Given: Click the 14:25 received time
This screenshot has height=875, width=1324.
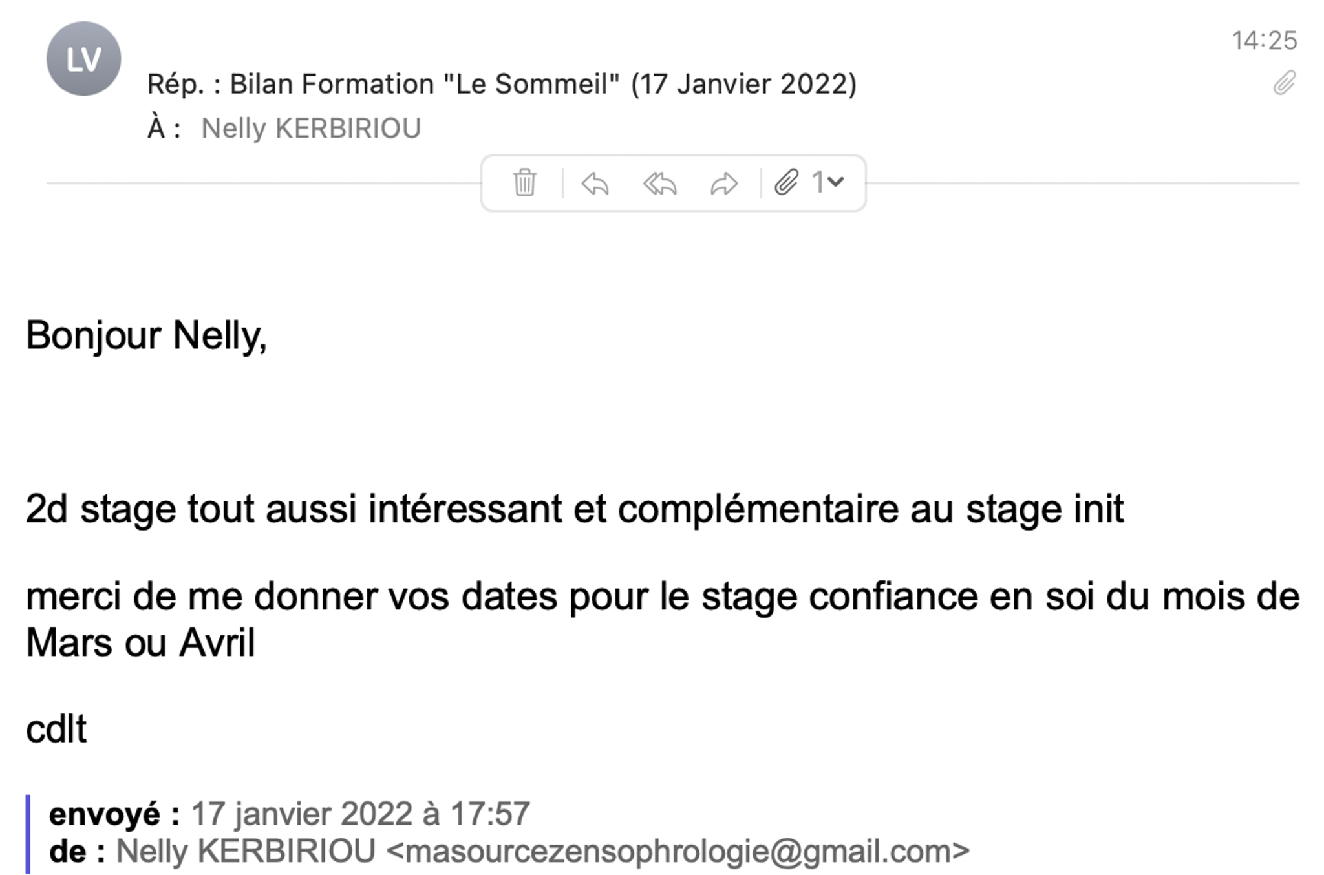Looking at the screenshot, I should pyautogui.click(x=1264, y=40).
